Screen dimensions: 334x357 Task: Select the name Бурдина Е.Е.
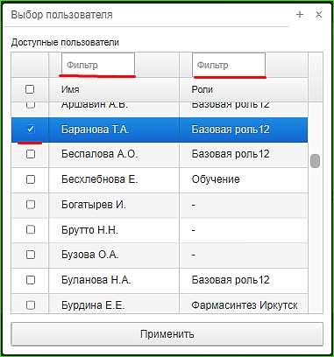tap(93, 305)
